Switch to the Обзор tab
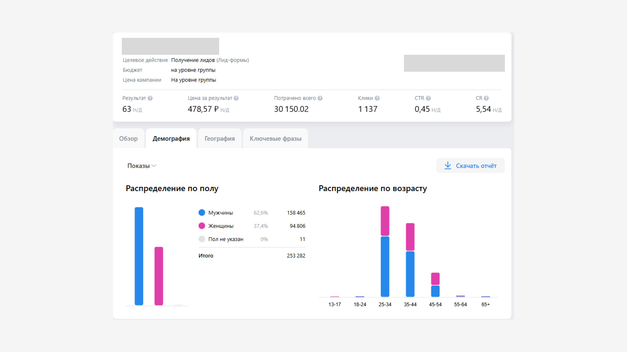The image size is (627, 352). pos(128,139)
